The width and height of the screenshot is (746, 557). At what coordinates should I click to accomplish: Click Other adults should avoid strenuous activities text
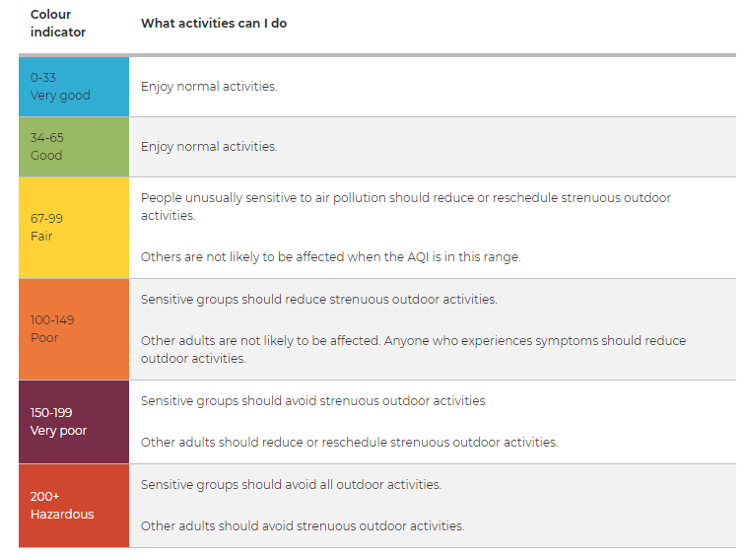coord(303,526)
